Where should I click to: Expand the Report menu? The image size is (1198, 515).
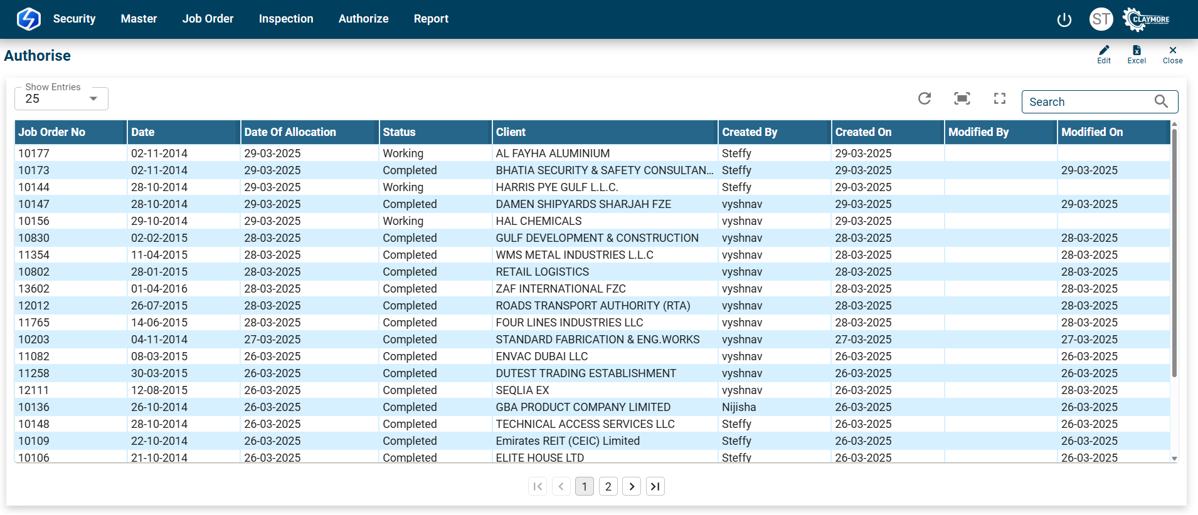point(431,19)
